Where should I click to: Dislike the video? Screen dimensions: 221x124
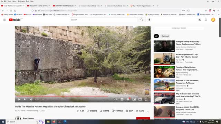coord(92,111)
